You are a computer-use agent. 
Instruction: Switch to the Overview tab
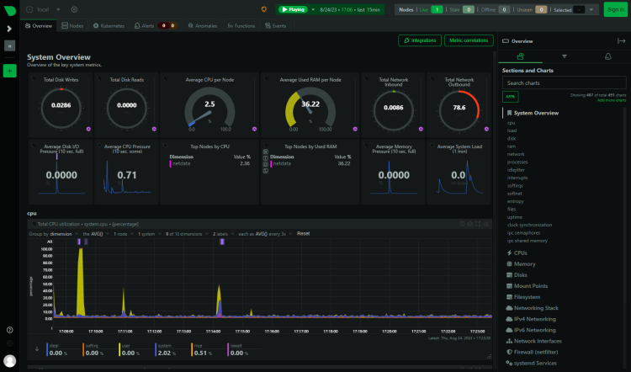point(39,26)
